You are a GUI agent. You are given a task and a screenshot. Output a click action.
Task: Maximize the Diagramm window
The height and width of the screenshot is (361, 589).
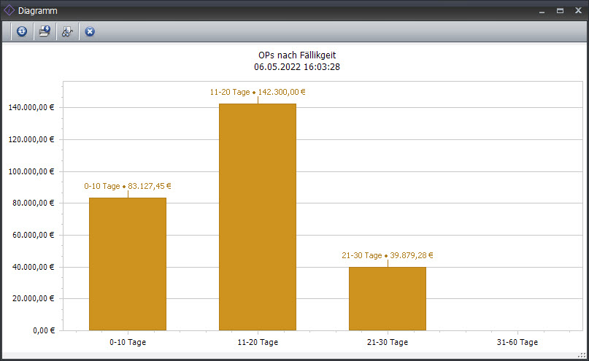coord(560,11)
